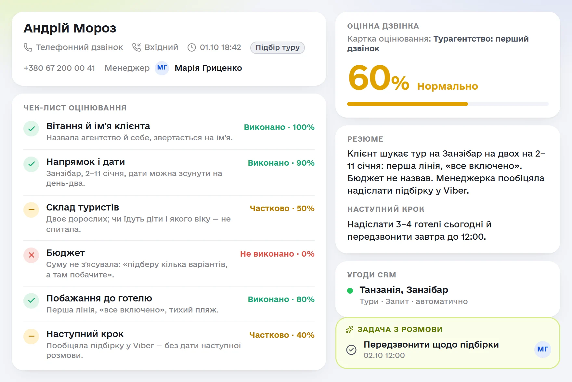Click the red cross icon for Бюджет
This screenshot has height=382, width=572.
pyautogui.click(x=31, y=255)
